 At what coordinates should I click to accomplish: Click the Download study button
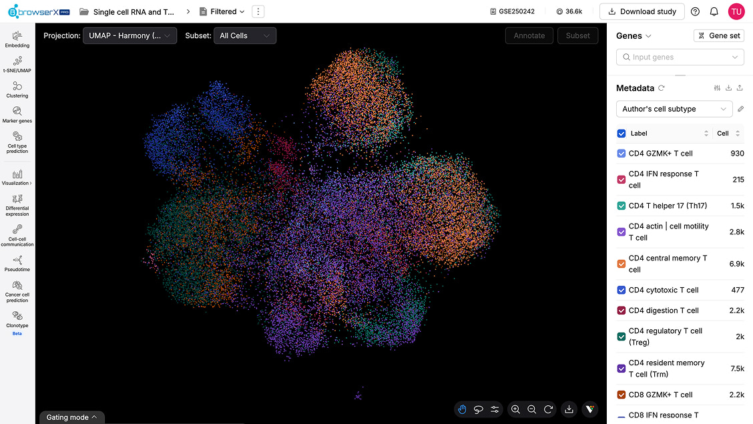642,11
